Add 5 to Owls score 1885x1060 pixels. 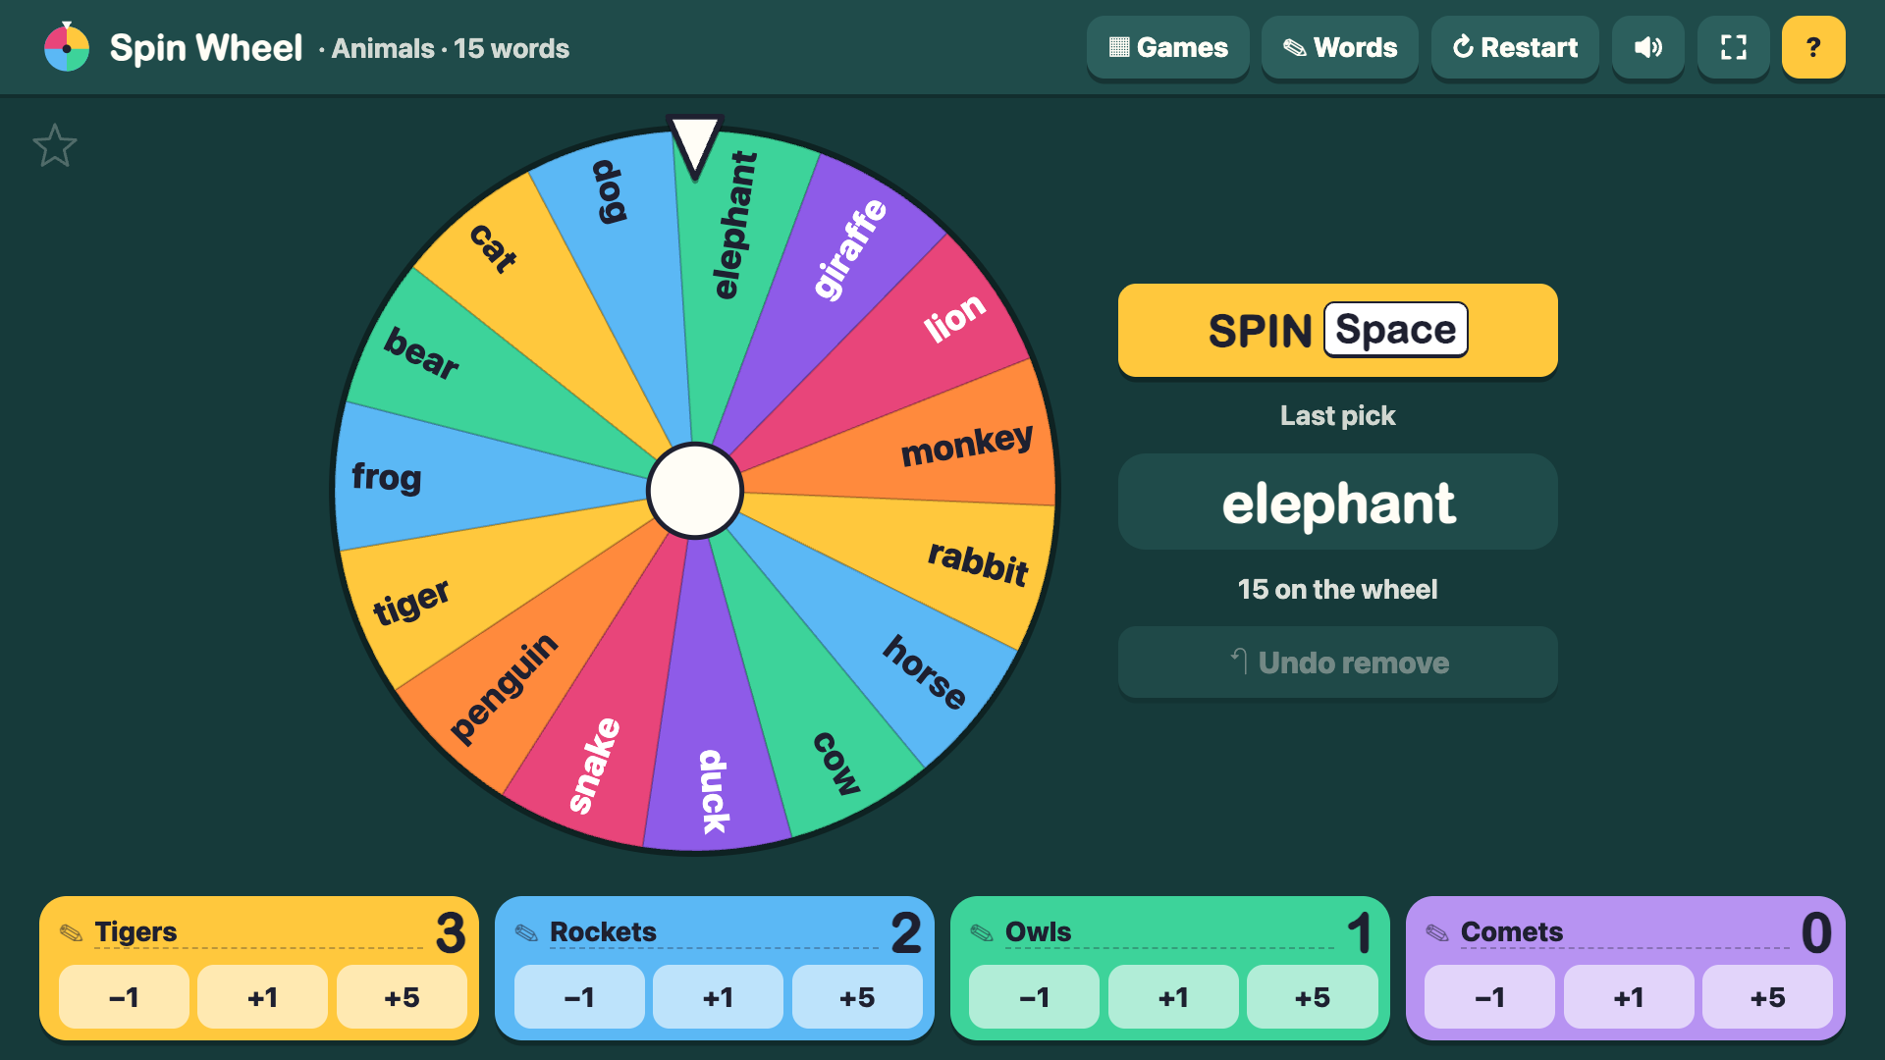point(1313,997)
